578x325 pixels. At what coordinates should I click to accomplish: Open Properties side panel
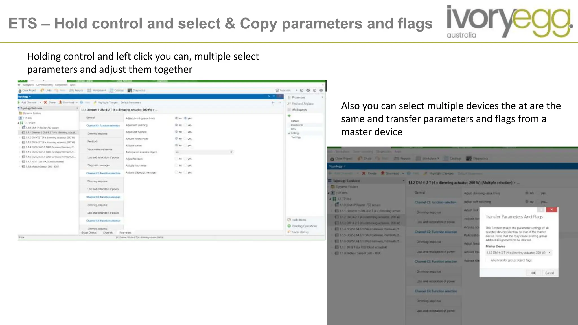pos(296,97)
